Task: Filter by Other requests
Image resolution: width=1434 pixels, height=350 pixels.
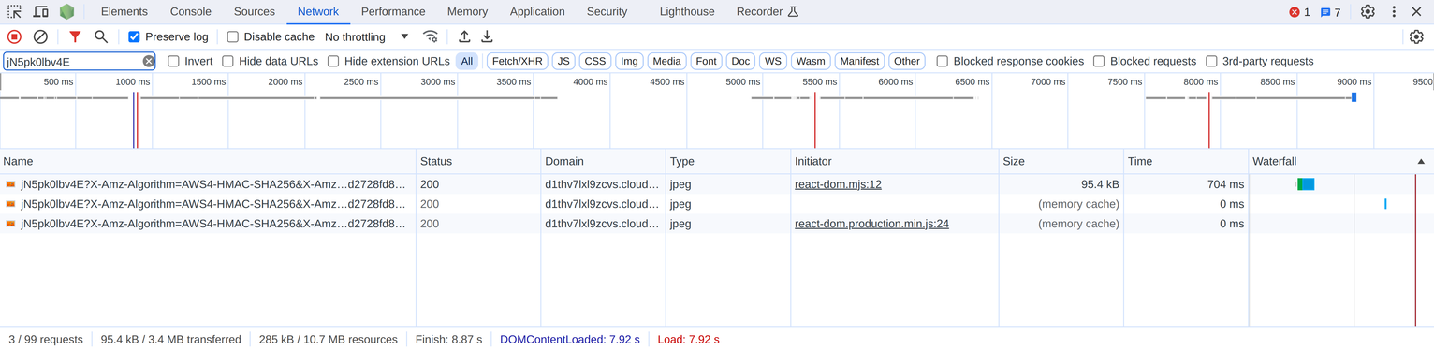Action: 907,61
